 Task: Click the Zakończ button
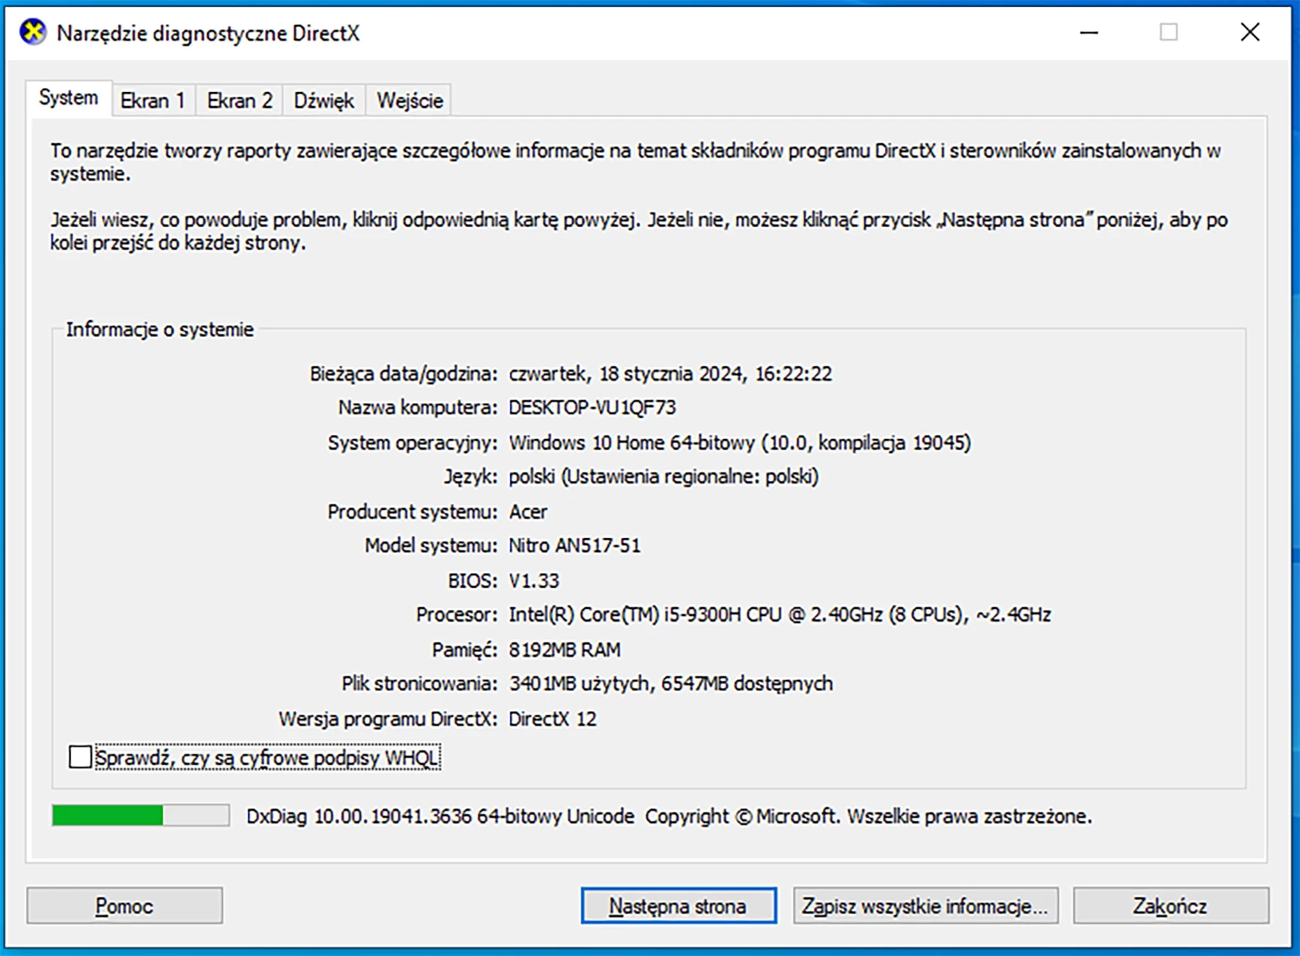1171,906
